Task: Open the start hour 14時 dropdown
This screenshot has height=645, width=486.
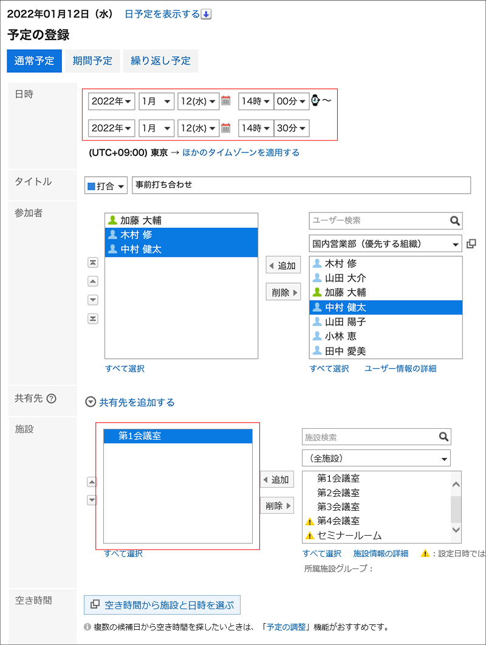Action: point(255,101)
